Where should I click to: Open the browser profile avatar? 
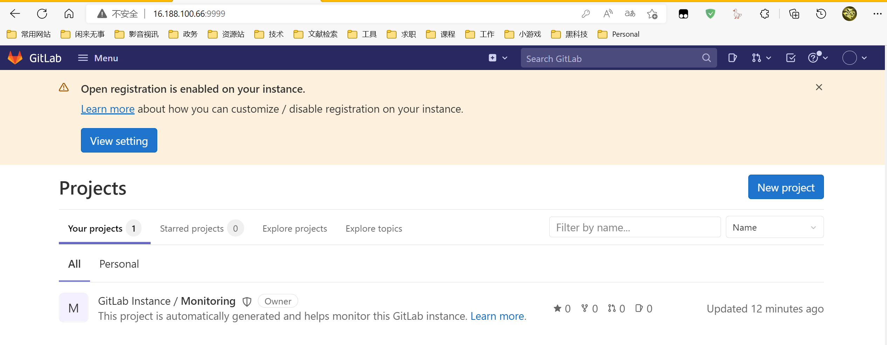(x=849, y=14)
